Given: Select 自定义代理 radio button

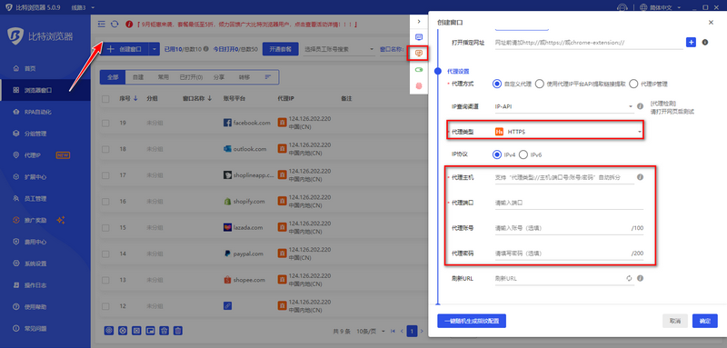Looking at the screenshot, I should 497,84.
